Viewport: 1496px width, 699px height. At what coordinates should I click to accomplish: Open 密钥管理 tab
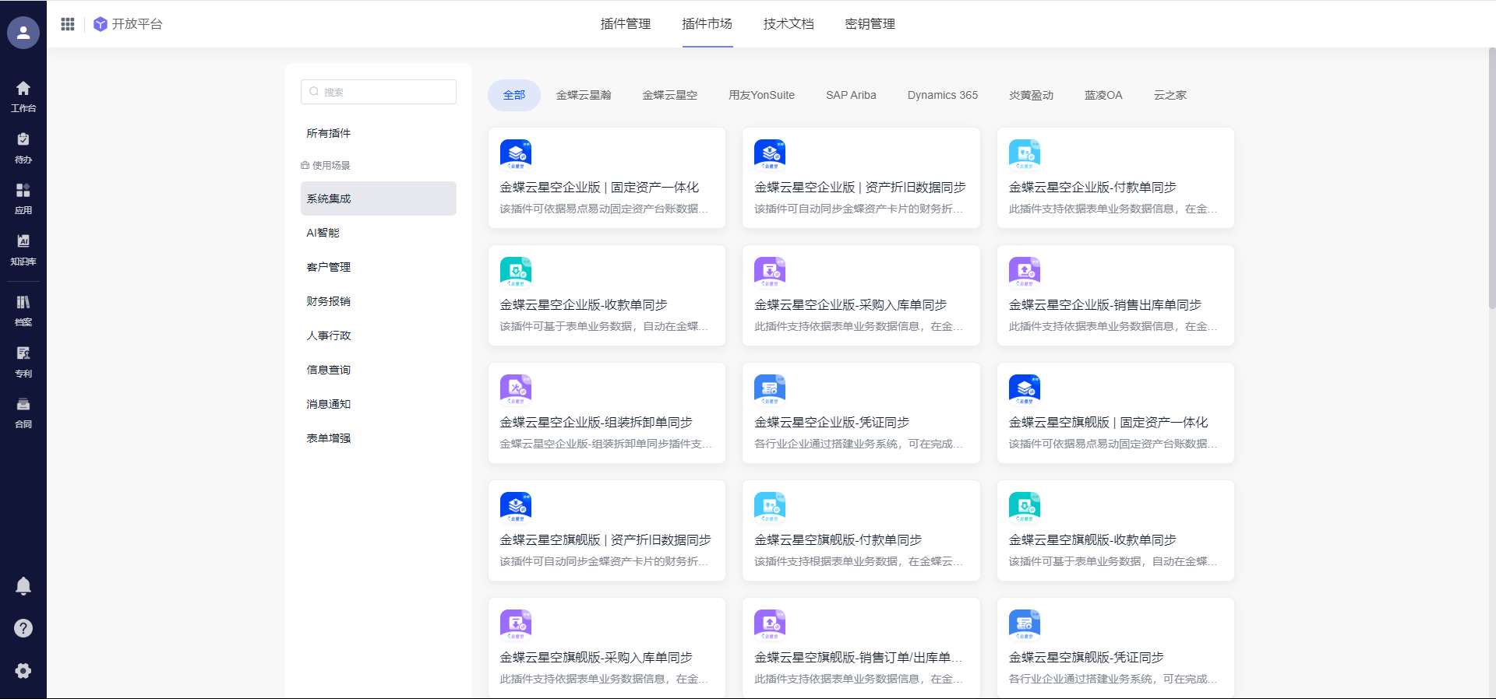870,24
